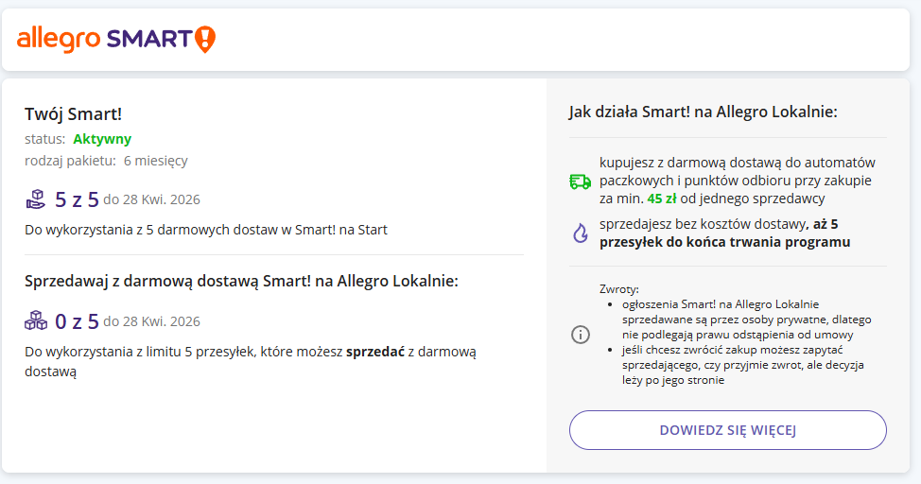Click the stacked boxes icon beside 0 z 5

click(x=36, y=320)
